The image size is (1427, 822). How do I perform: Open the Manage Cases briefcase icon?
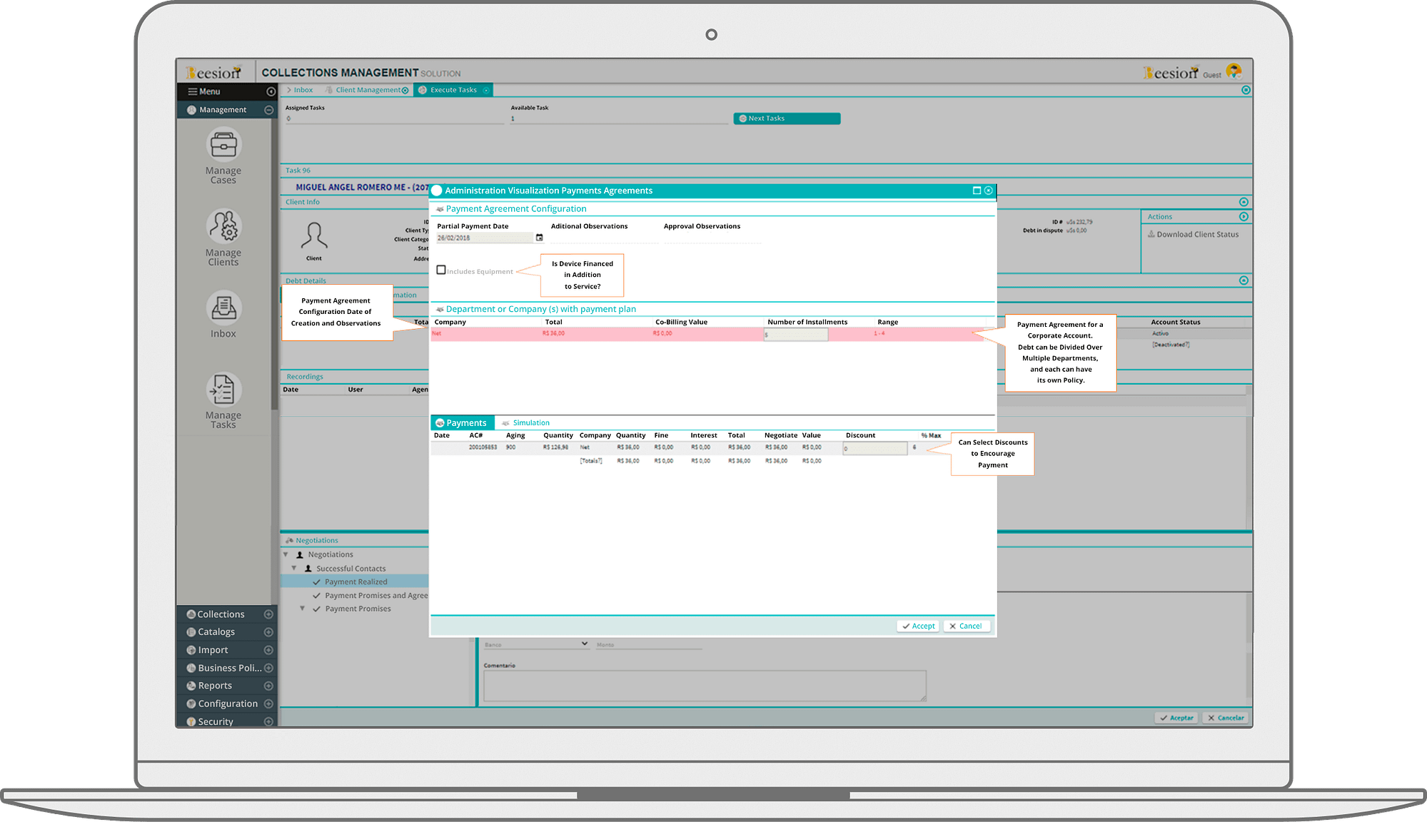click(223, 145)
